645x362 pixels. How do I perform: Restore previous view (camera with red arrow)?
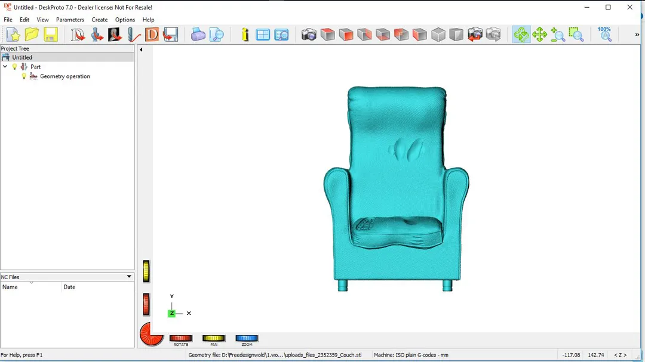[x=475, y=35]
